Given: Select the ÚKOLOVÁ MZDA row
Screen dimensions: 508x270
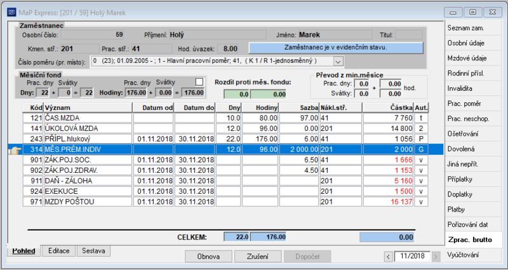Looking at the screenshot, I should click(225, 128).
